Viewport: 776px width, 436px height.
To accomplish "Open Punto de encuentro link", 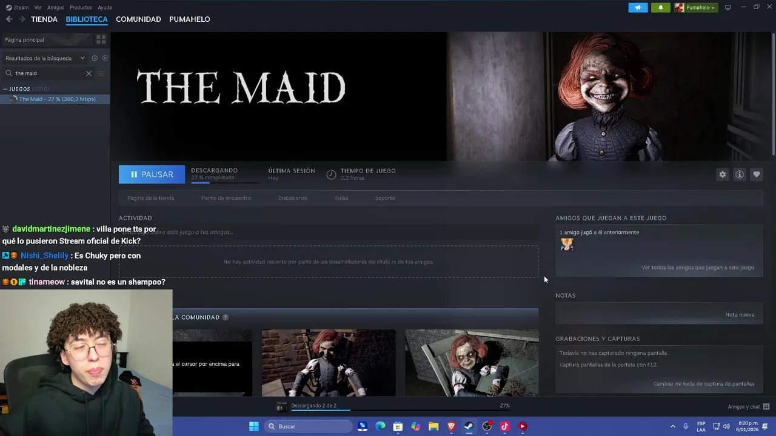I will [x=226, y=198].
